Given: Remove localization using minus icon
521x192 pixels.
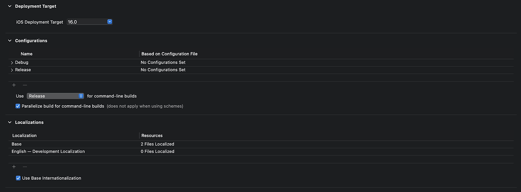Looking at the screenshot, I should click(25, 167).
